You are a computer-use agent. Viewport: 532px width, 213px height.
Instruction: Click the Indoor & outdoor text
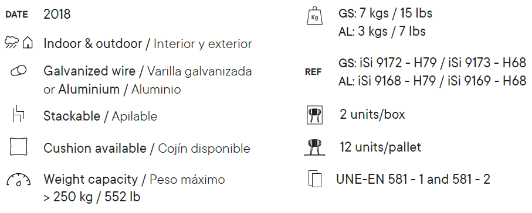point(93,44)
